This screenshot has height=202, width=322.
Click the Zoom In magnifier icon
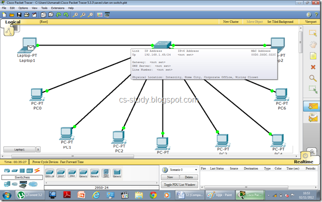[x=75, y=15]
